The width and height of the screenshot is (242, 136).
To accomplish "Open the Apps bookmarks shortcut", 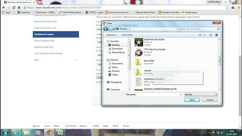I will pos(6,12).
